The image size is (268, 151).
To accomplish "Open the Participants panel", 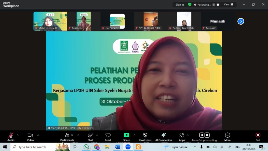I will tap(67, 136).
